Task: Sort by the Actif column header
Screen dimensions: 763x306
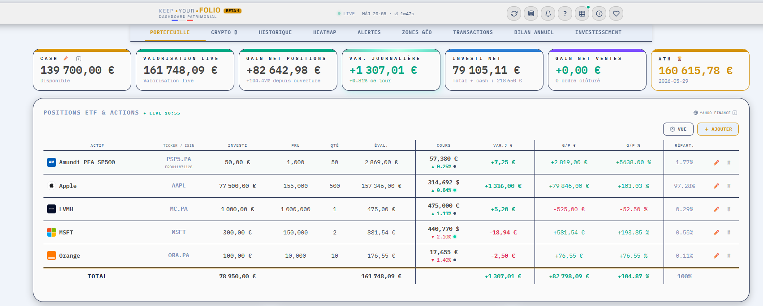Action: [97, 146]
